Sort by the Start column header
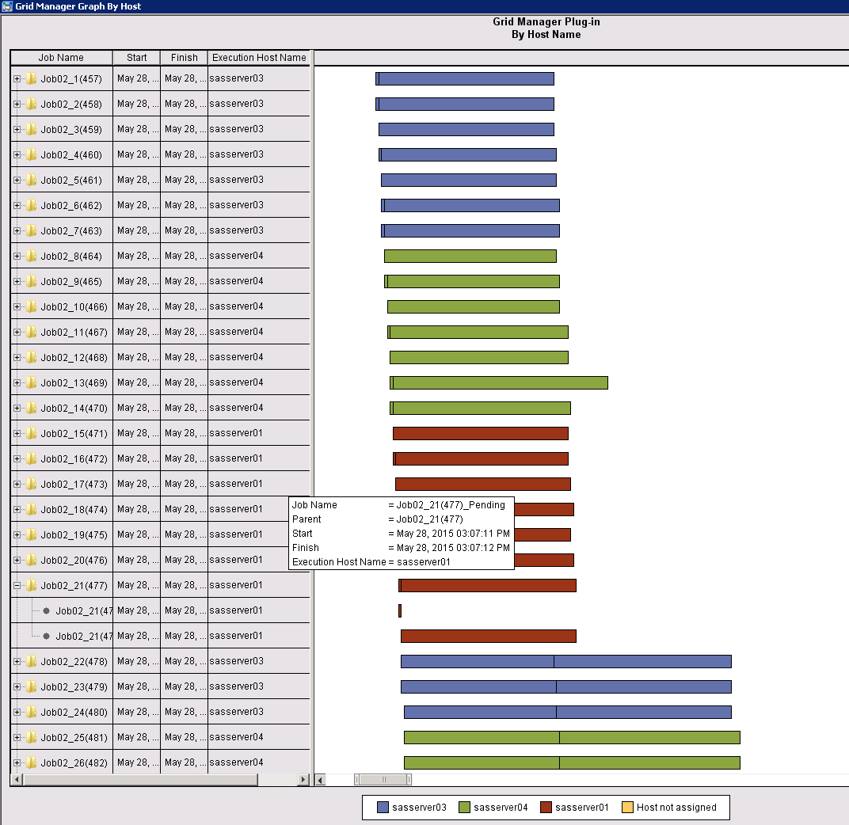849x825 pixels. click(136, 57)
